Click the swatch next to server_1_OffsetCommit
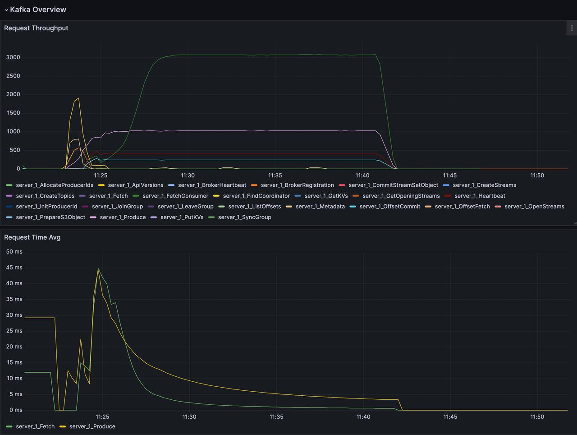577x435 pixels. tap(353, 207)
